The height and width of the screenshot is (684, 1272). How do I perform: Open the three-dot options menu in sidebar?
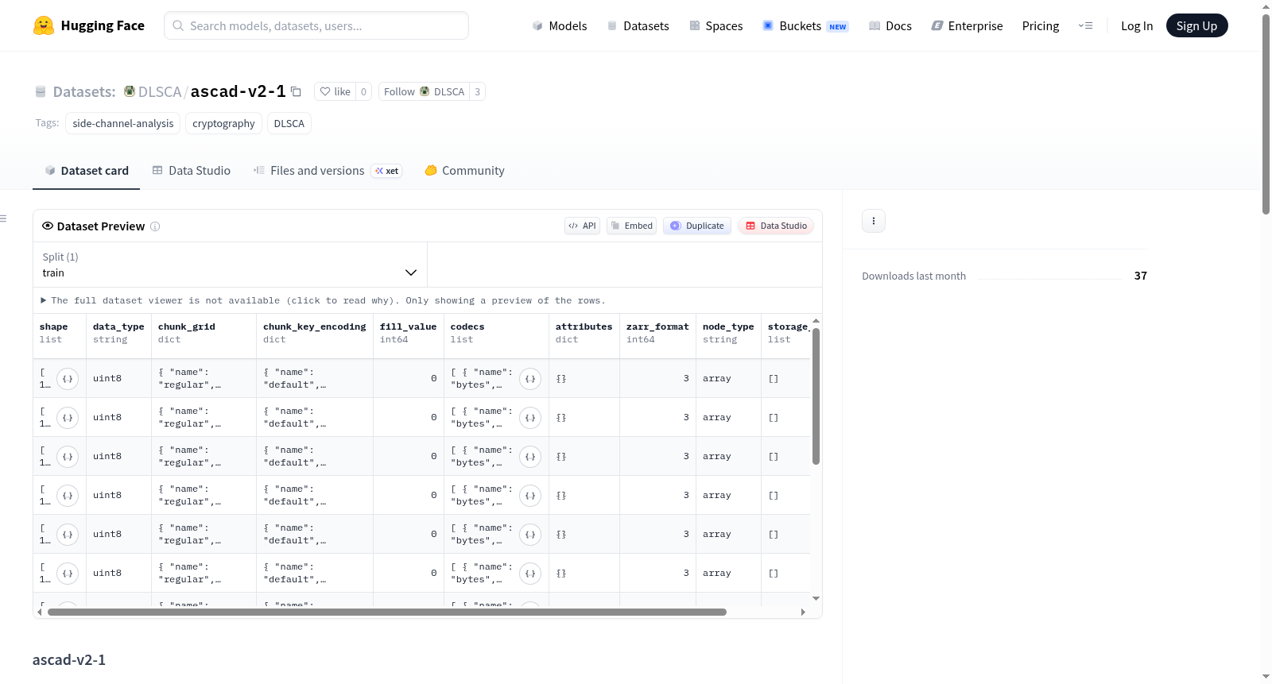[x=874, y=221]
